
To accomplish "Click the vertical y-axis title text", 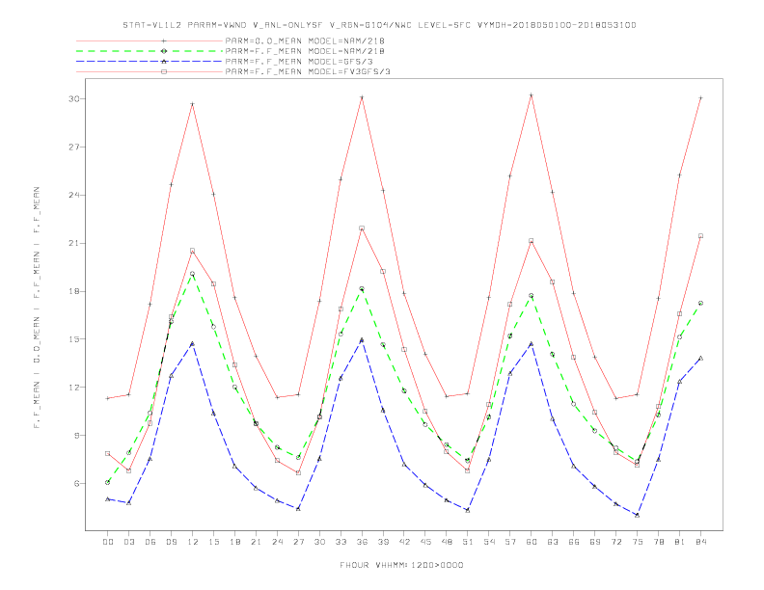I will pos(37,308).
